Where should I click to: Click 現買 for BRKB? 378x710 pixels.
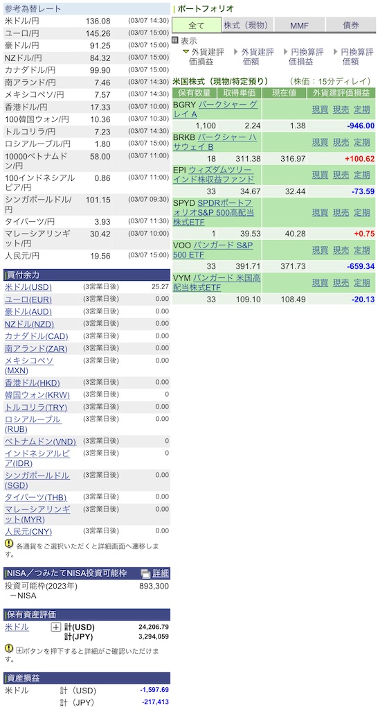pyautogui.click(x=320, y=141)
